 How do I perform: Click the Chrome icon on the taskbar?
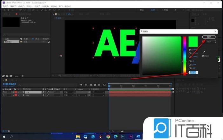tap(108, 136)
